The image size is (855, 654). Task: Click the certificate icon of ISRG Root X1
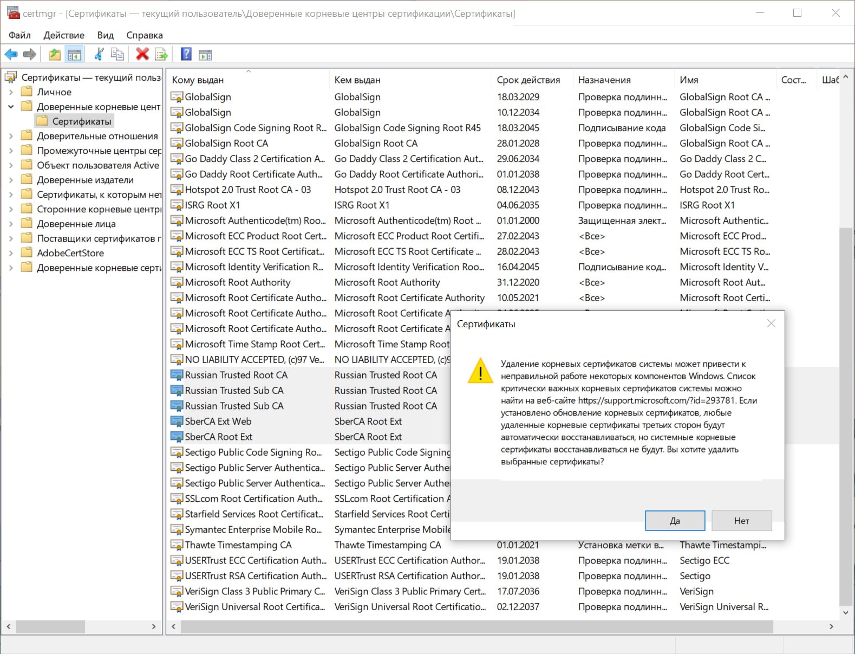pyautogui.click(x=177, y=205)
